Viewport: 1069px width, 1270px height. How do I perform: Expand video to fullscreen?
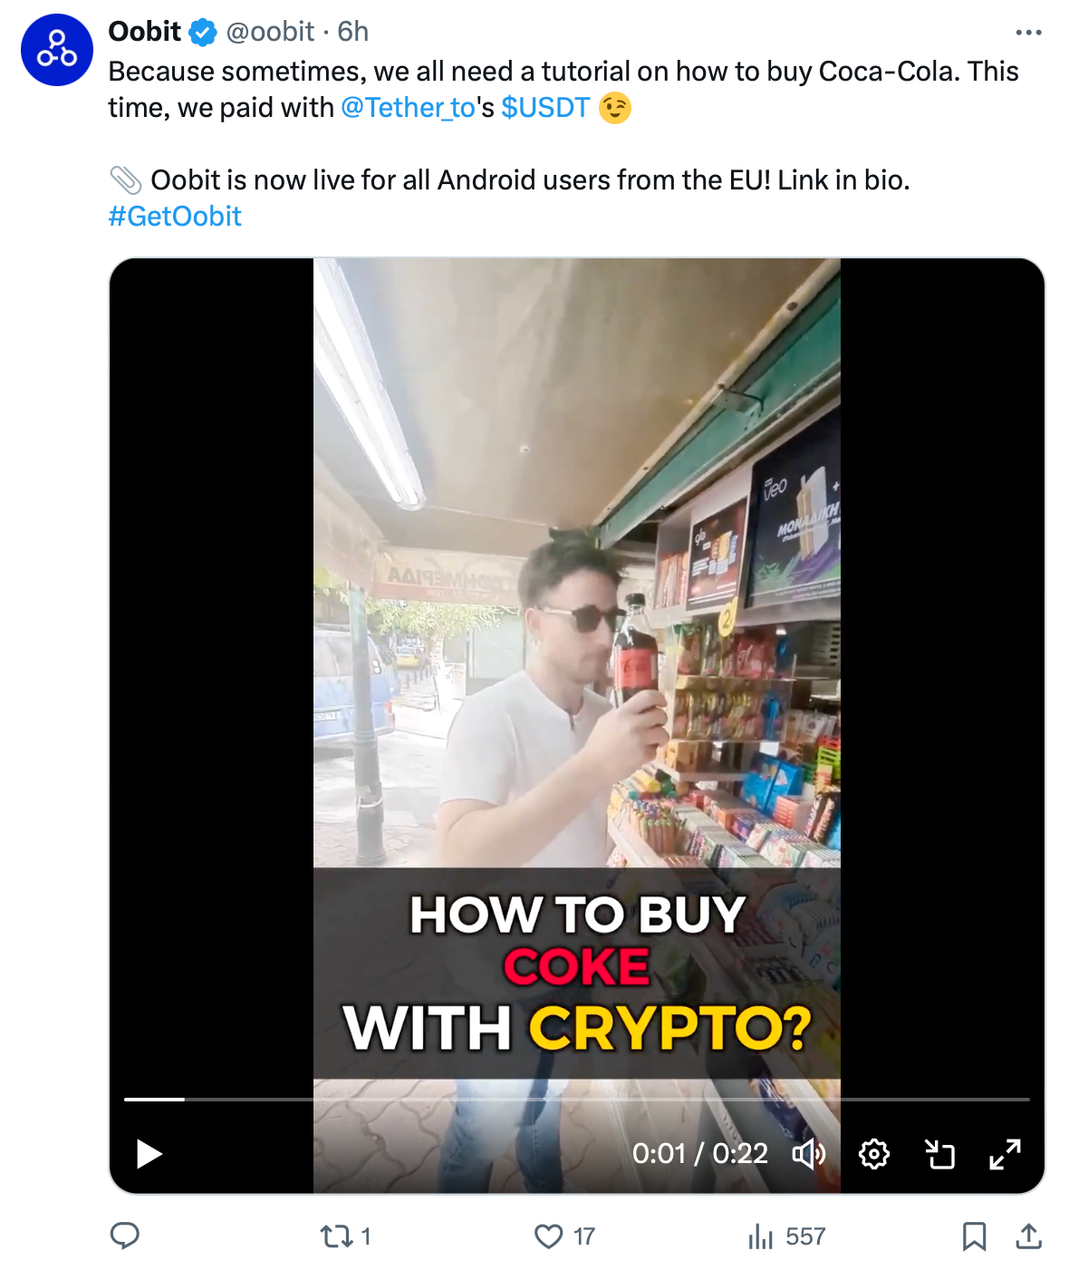point(1006,1154)
